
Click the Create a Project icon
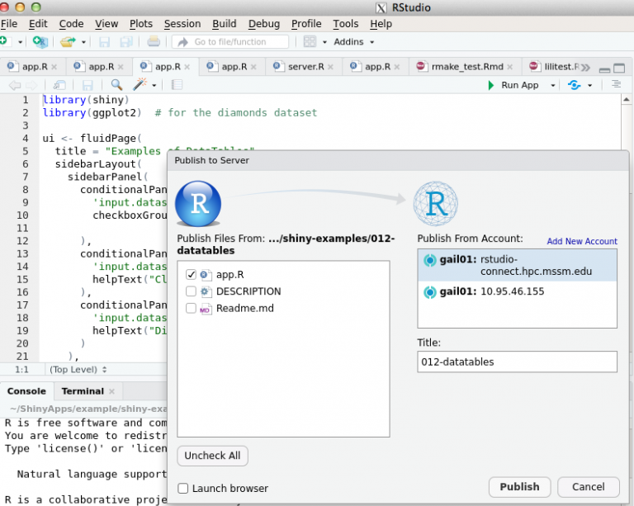pyautogui.click(x=39, y=41)
